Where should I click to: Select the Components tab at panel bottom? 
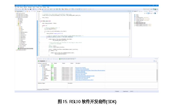[x=40, y=90]
